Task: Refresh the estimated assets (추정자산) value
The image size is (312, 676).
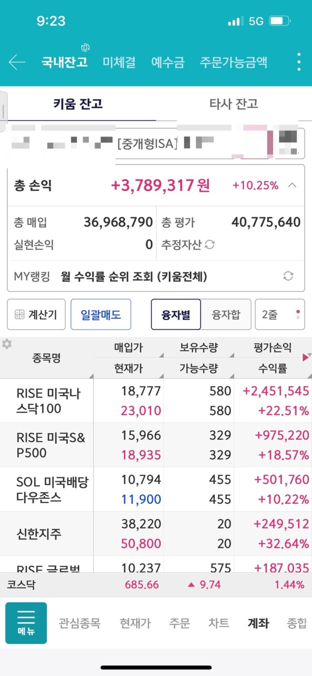Action: tap(210, 244)
